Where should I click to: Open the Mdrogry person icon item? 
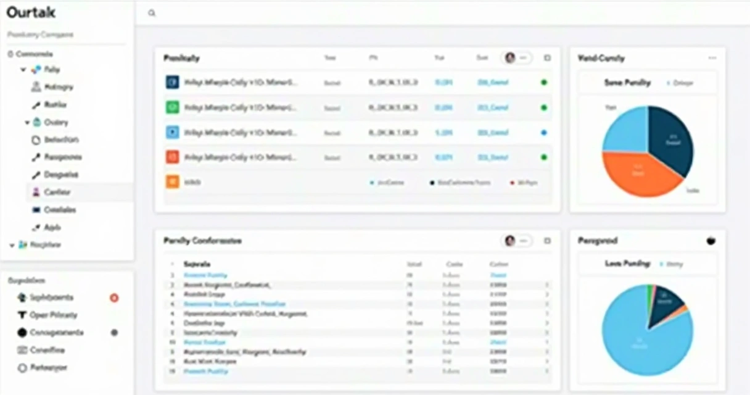coord(52,88)
